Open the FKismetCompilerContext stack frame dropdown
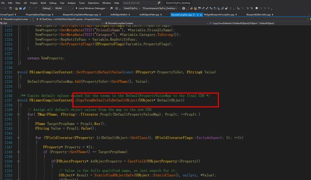Viewport: 311px width, 180px height. point(16,19)
